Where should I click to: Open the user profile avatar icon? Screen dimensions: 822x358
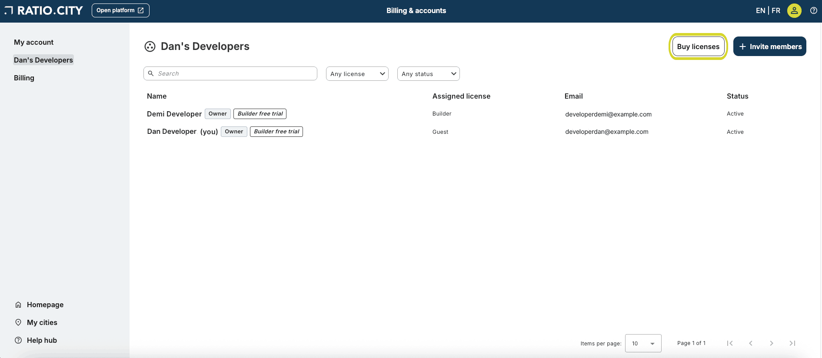click(794, 10)
